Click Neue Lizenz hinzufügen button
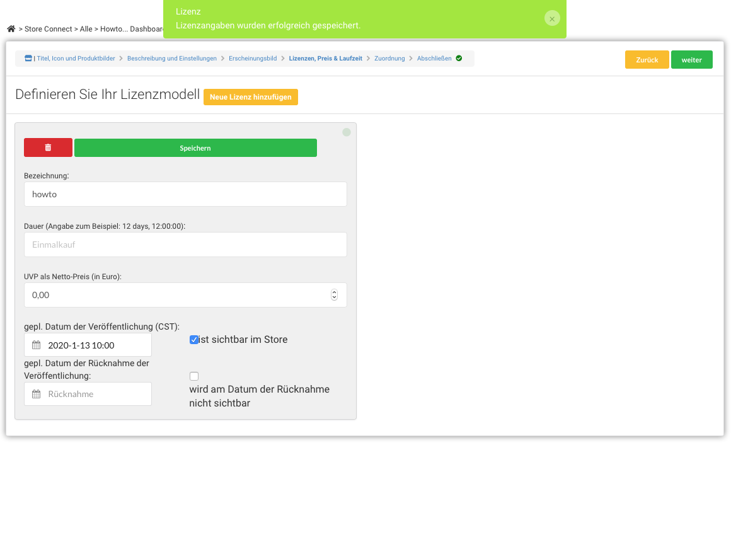Image resolution: width=731 pixels, height=542 pixels. (x=251, y=97)
